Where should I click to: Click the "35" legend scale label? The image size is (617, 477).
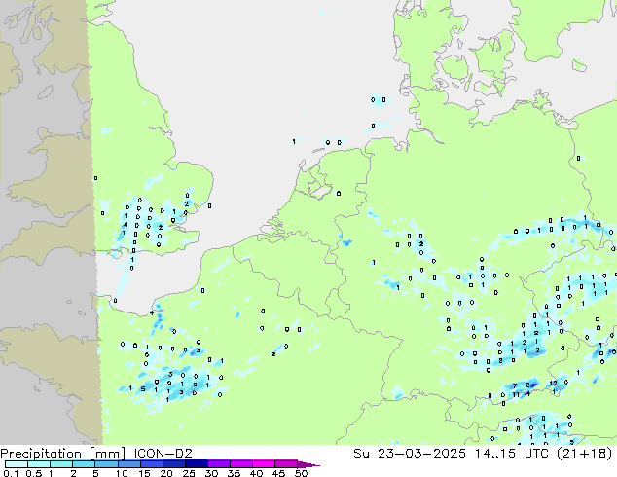pos(234,473)
